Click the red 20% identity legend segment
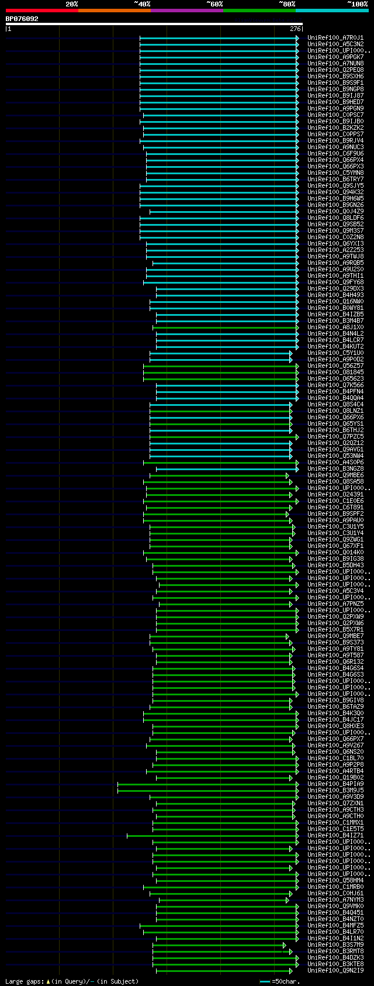Image resolution: width=374 pixels, height=986 pixels. point(41,11)
